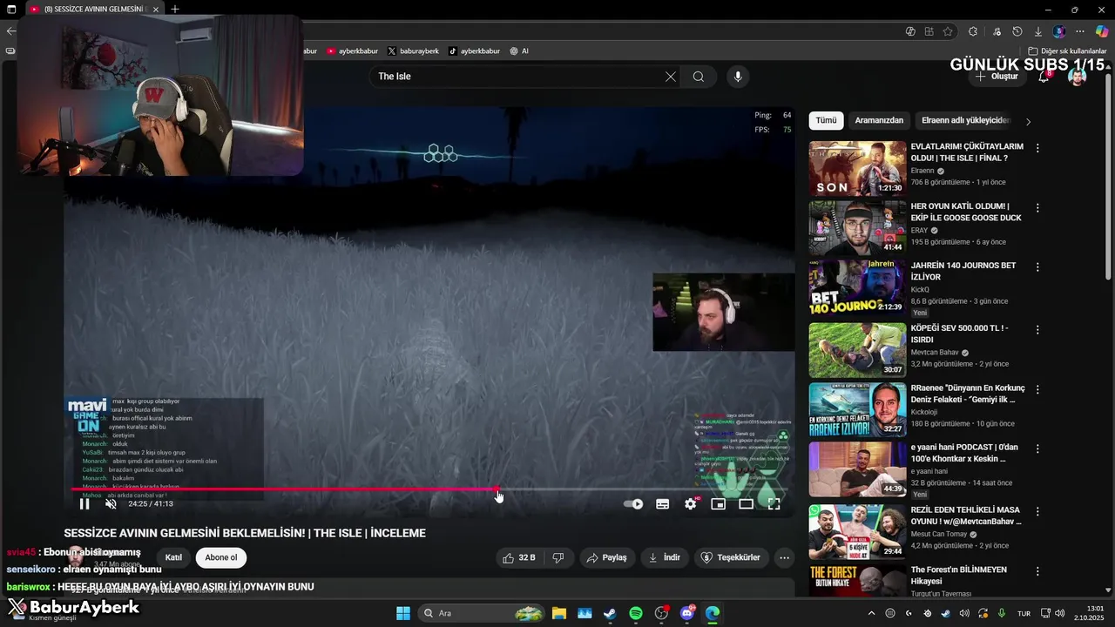Click the progress bar scrubber handle
The image size is (1115, 627).
497,489
